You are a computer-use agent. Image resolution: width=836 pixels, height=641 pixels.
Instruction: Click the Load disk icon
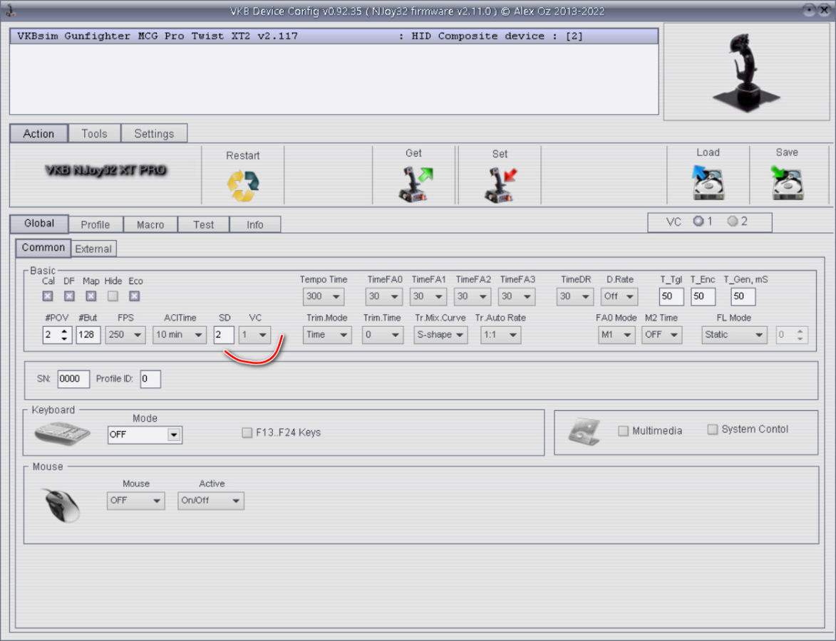708,182
